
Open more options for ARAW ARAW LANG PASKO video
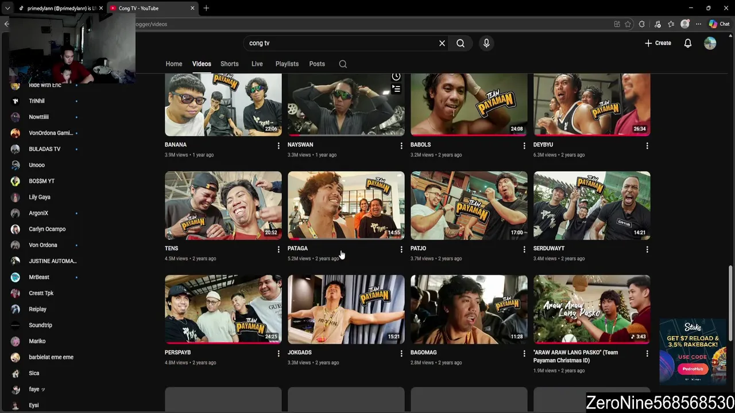tap(647, 353)
